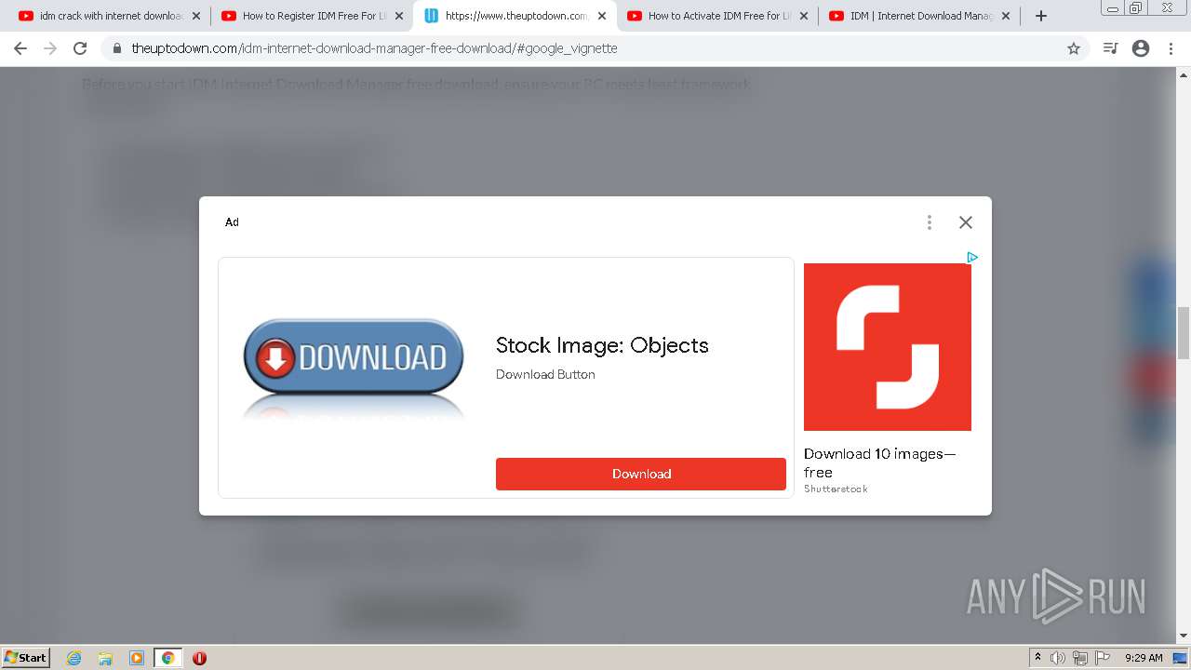This screenshot has width=1191, height=670.
Task: Click the Shutterstock advertiser name
Action: [x=836, y=489]
